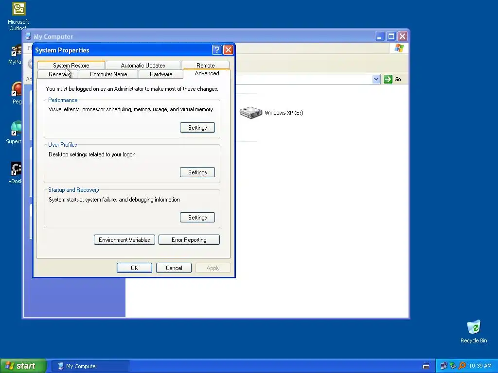Select the Advanced tab
The width and height of the screenshot is (498, 373).
click(207, 73)
